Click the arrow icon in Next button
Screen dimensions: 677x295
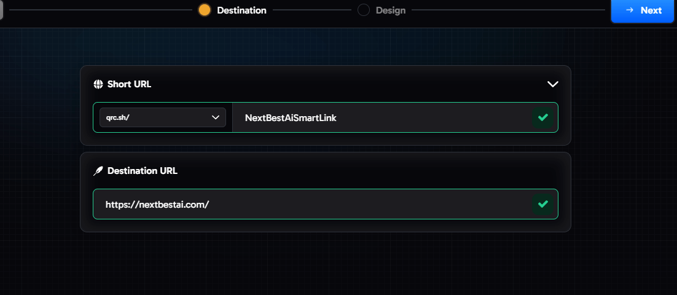pyautogui.click(x=630, y=10)
